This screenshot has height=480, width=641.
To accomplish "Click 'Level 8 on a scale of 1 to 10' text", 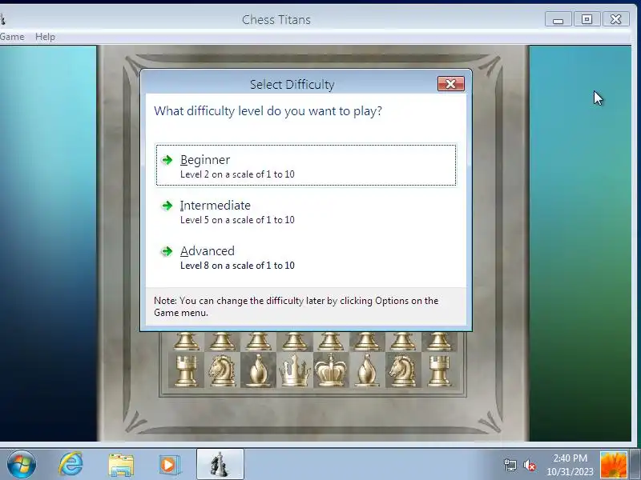I will [237, 266].
